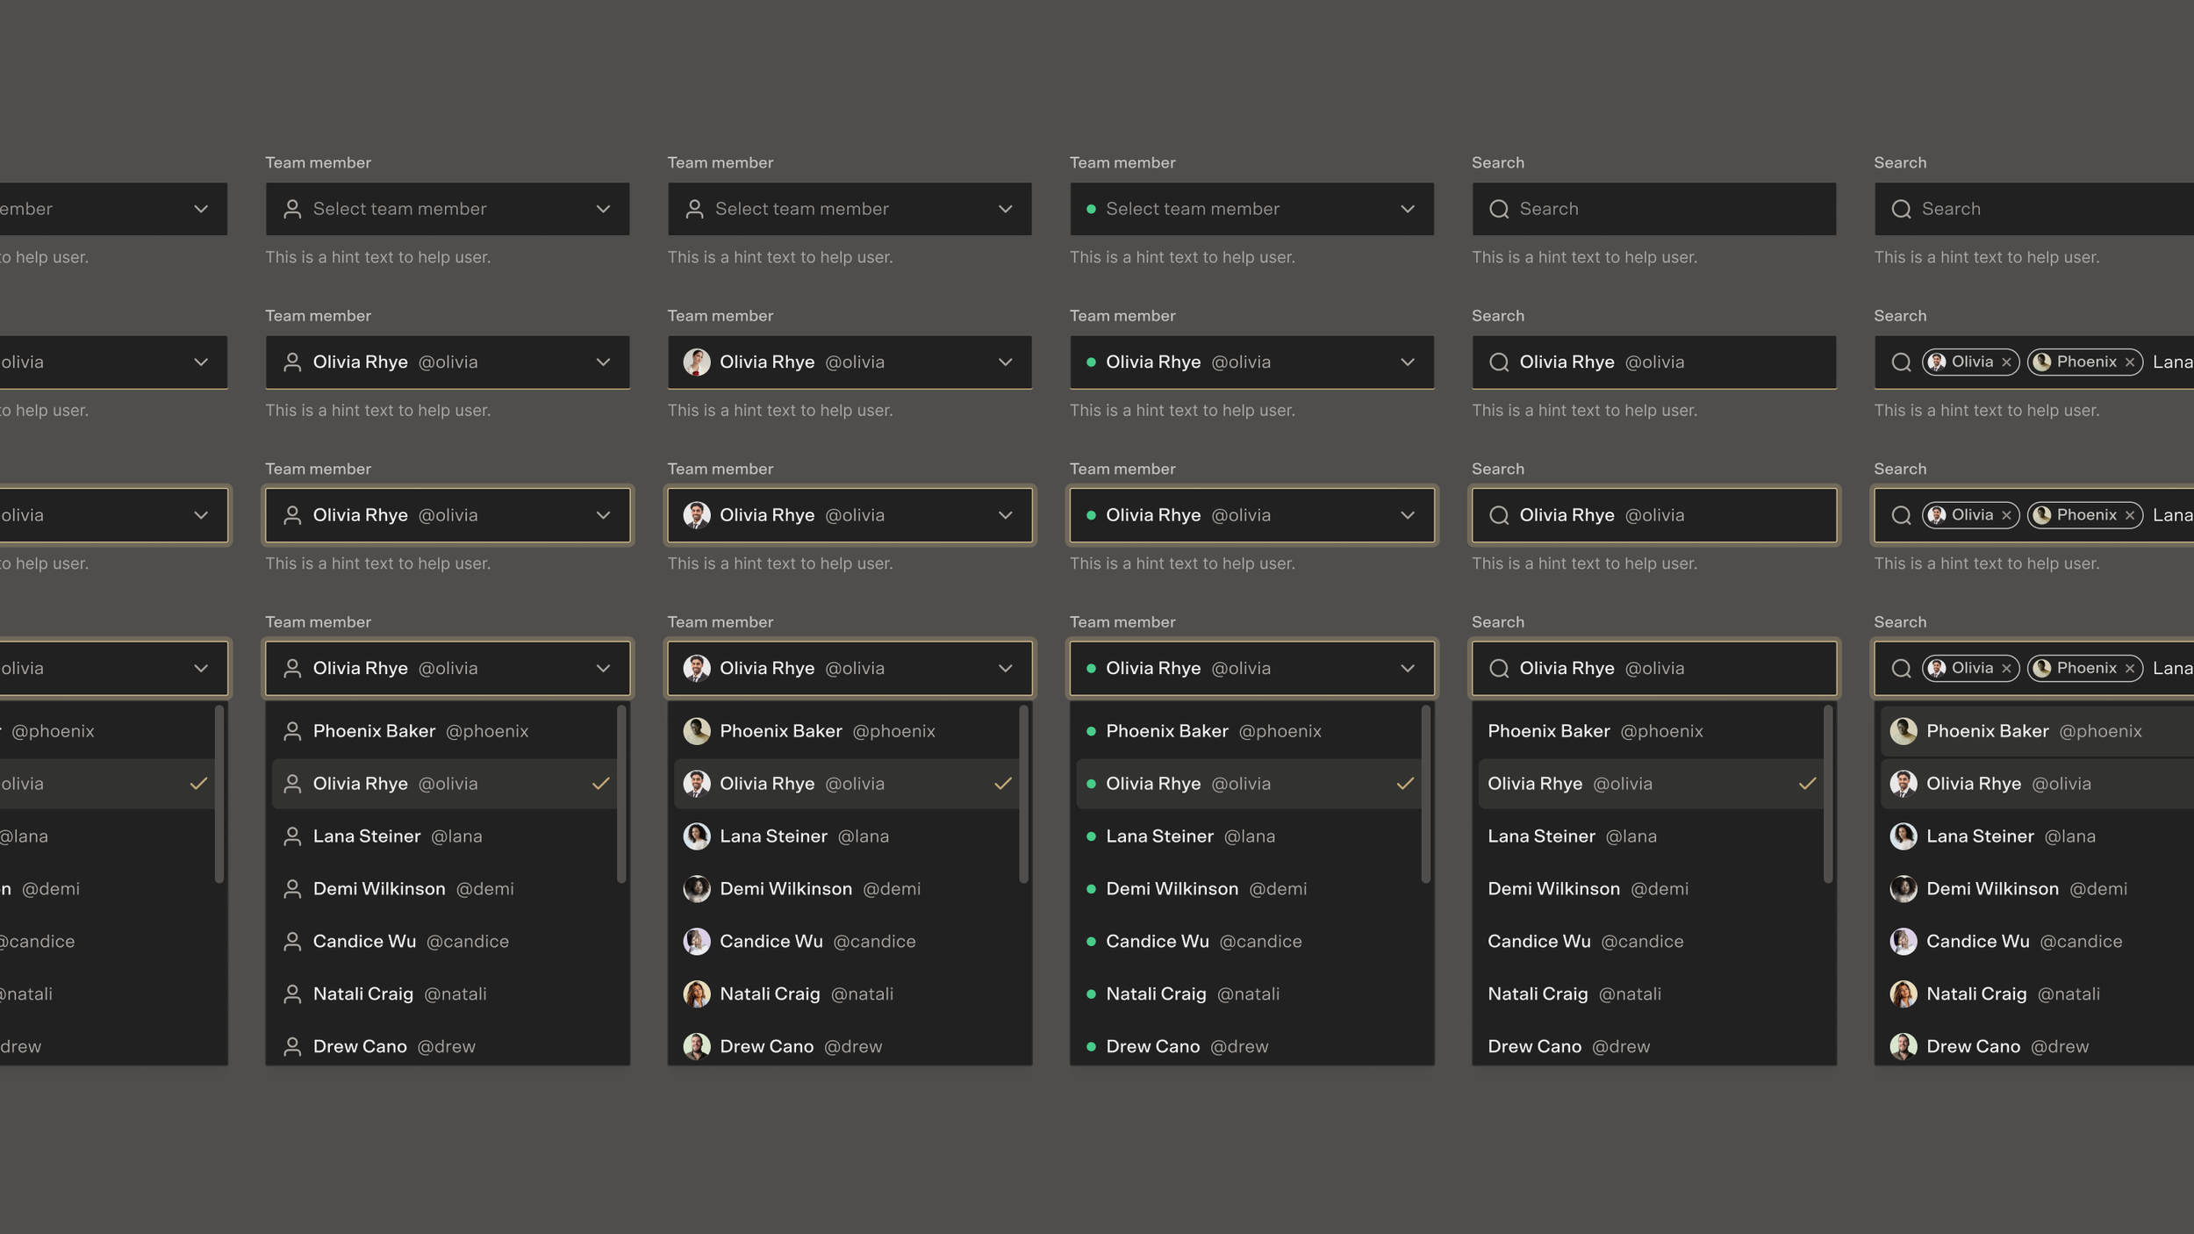2194x1234 pixels.
Task: Click Natali Craig's avatar under Team member dropdown list
Action: click(697, 994)
